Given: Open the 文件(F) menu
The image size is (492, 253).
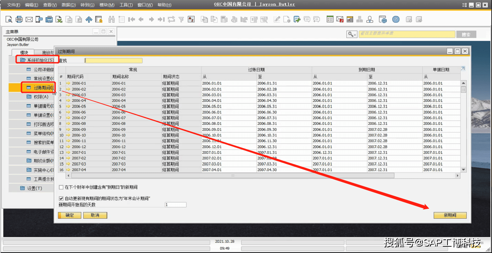Looking at the screenshot, I should [14, 5].
